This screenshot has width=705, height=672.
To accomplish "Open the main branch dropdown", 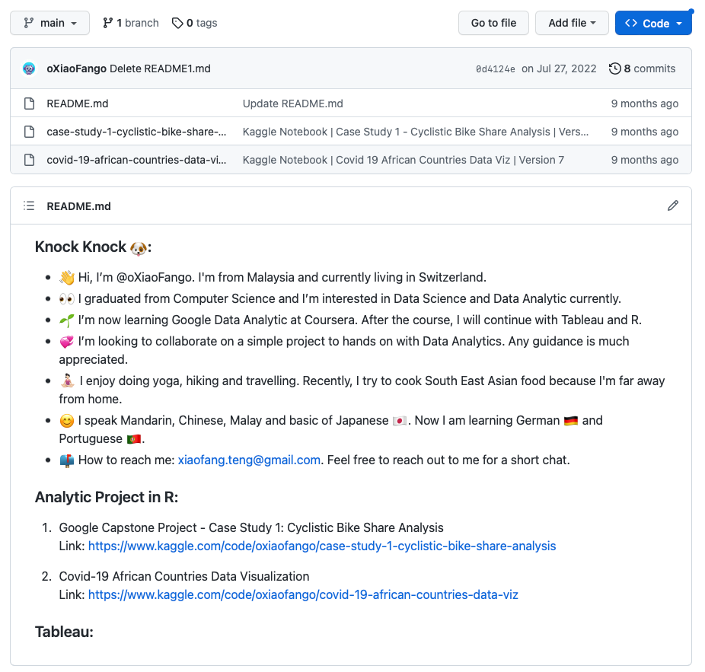I will click(50, 23).
